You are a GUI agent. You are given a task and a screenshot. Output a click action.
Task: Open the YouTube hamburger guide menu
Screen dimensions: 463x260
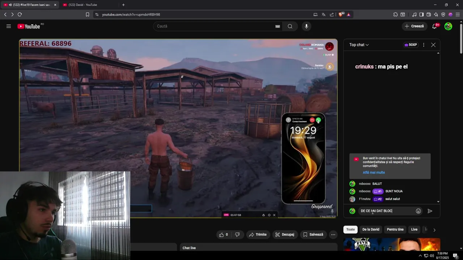point(9,26)
